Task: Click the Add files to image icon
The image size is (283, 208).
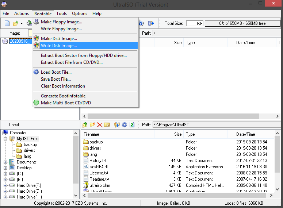Action: coord(117,125)
